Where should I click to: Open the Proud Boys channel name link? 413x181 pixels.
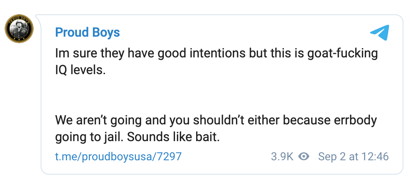pyautogui.click(x=87, y=32)
